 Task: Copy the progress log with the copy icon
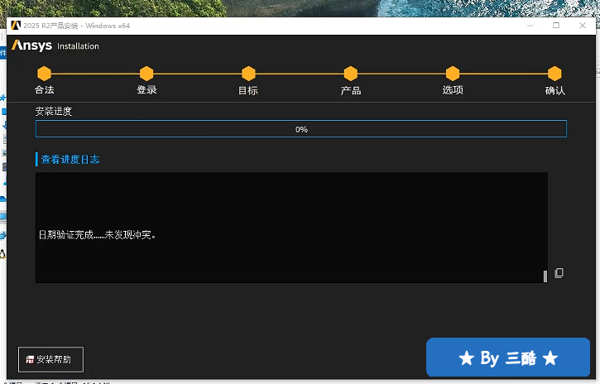(x=559, y=273)
